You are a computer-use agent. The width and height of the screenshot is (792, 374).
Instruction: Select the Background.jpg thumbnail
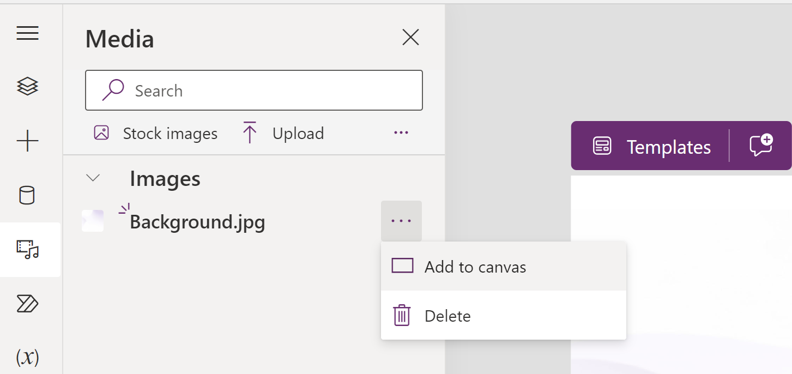click(x=93, y=221)
